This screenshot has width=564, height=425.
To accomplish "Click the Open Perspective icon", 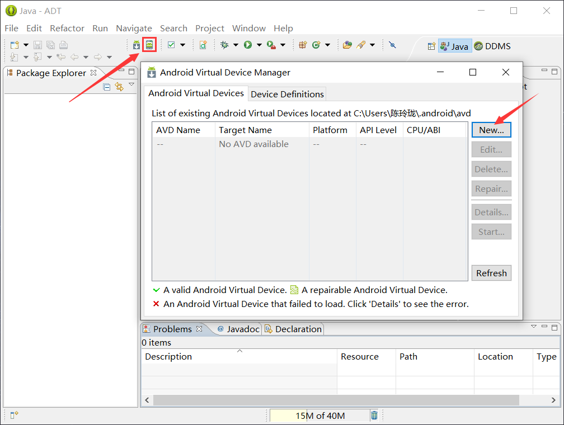I will point(431,46).
